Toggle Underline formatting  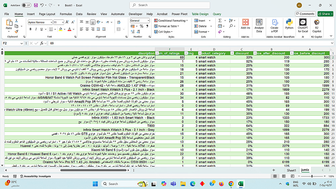[41, 29]
